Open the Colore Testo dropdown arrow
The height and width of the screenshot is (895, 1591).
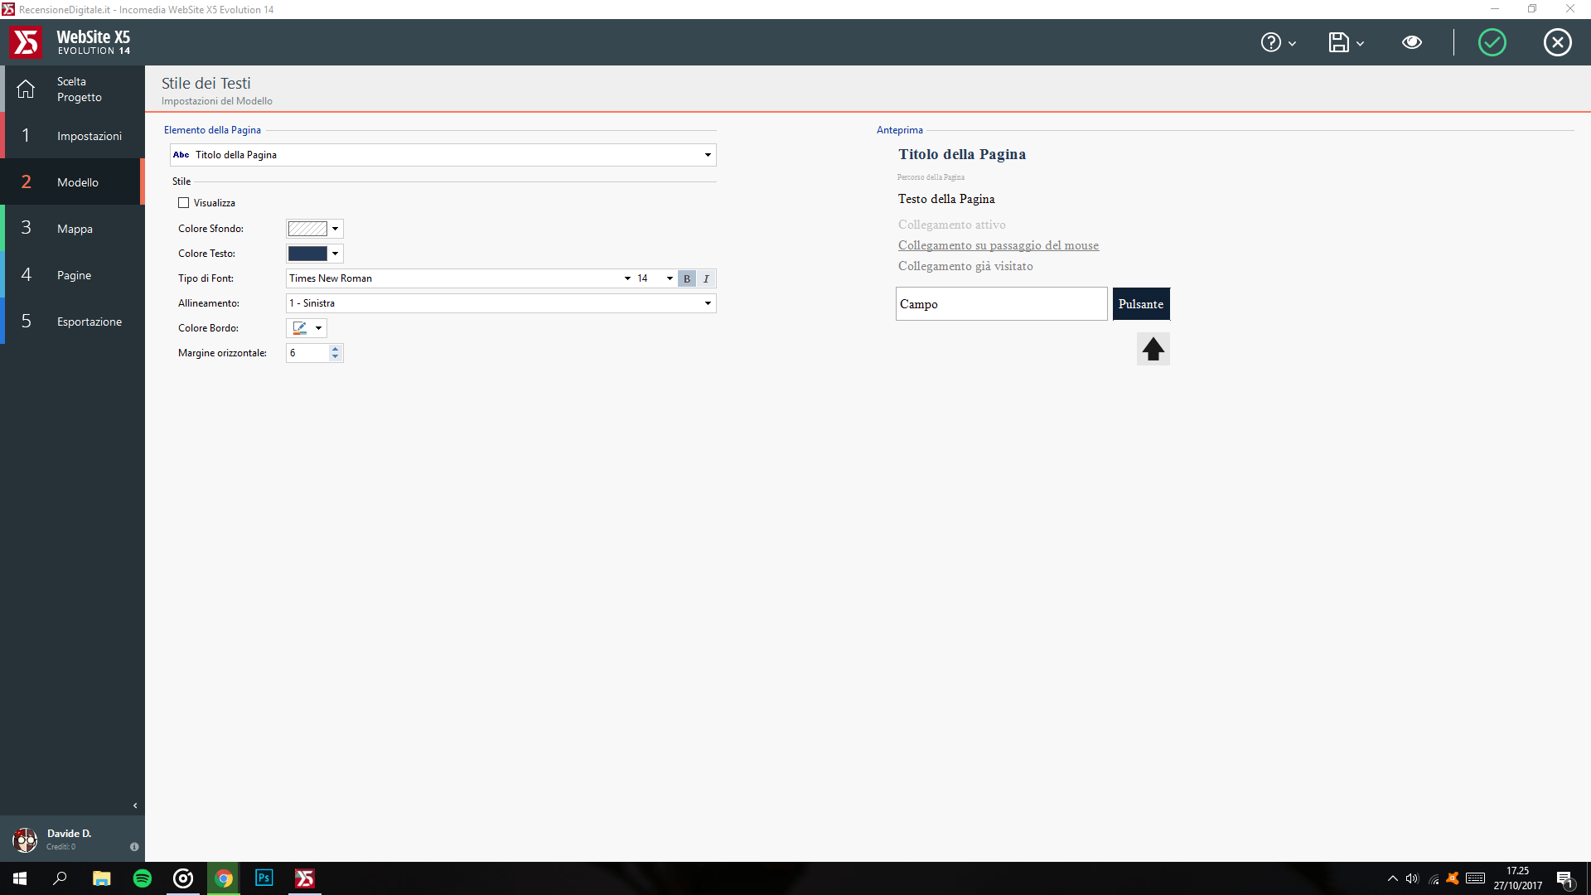coord(335,254)
